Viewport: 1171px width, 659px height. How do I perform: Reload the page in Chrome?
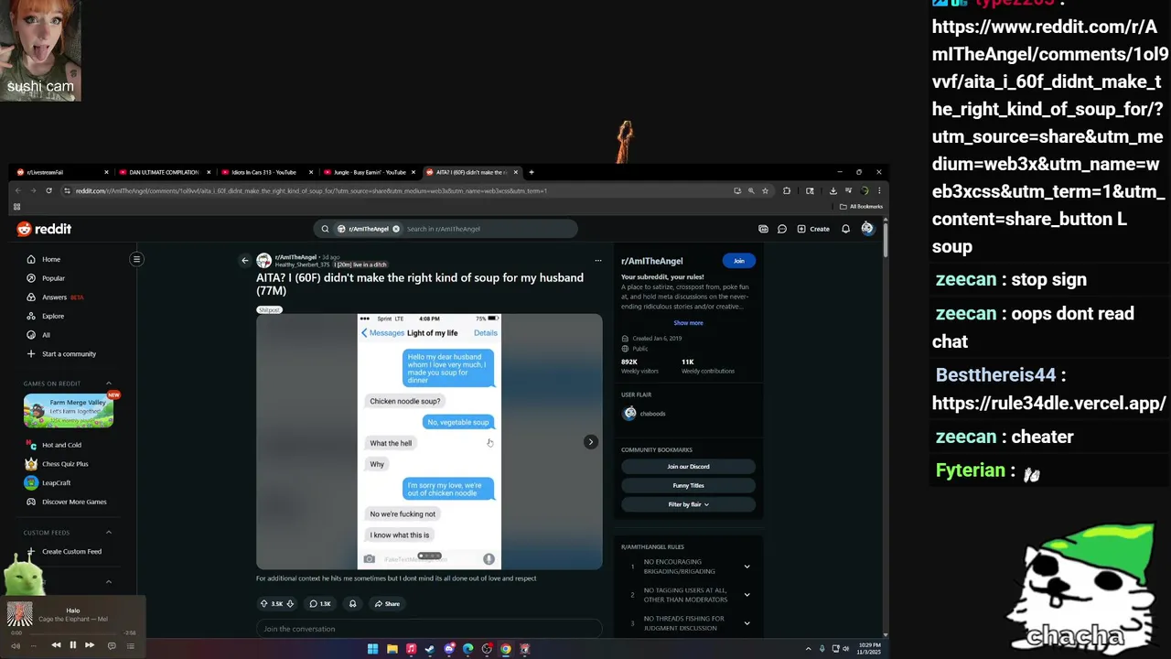50,191
